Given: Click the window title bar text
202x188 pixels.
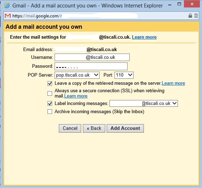Looking at the screenshot, I should (x=88, y=6).
